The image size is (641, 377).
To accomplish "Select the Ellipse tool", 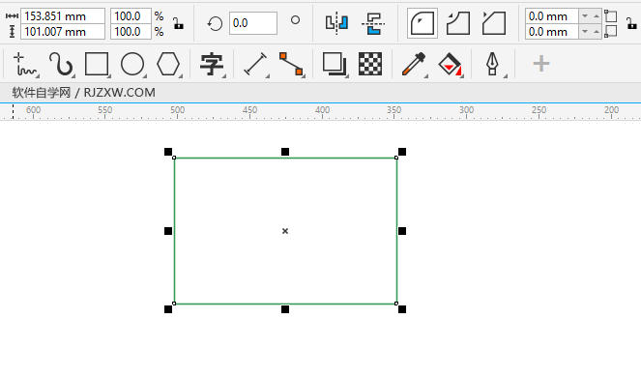I will pyautogui.click(x=132, y=64).
